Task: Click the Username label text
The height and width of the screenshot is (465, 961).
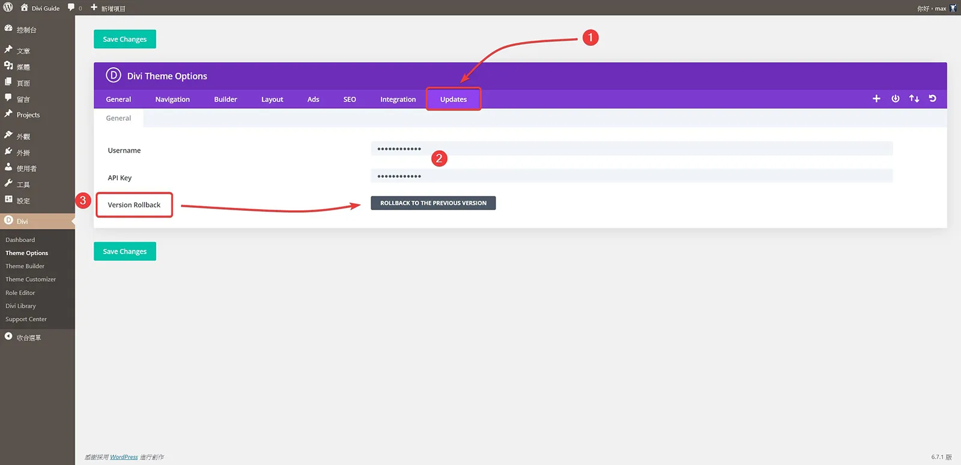Action: [124, 151]
